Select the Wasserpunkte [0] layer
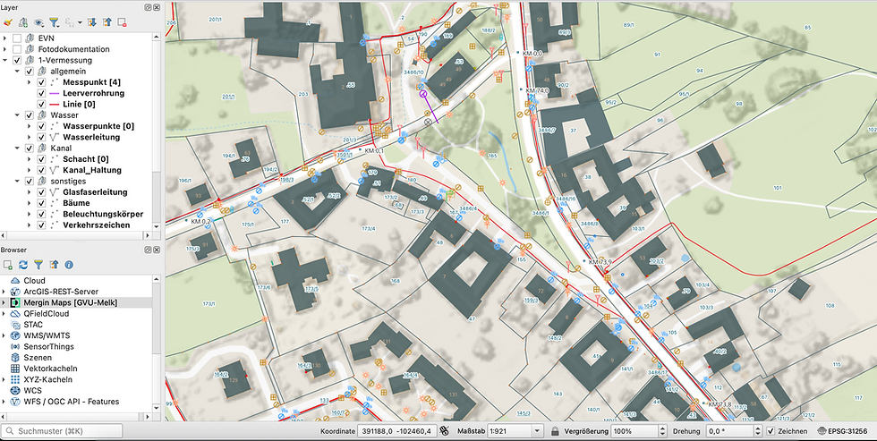Image resolution: width=877 pixels, height=441 pixels. (x=98, y=126)
